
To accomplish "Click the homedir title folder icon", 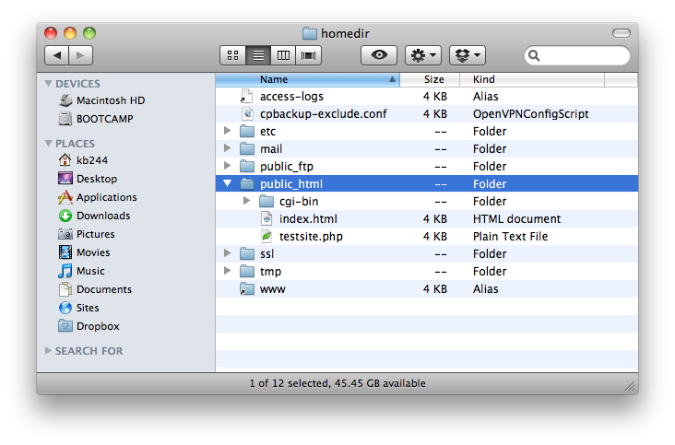I will (310, 33).
